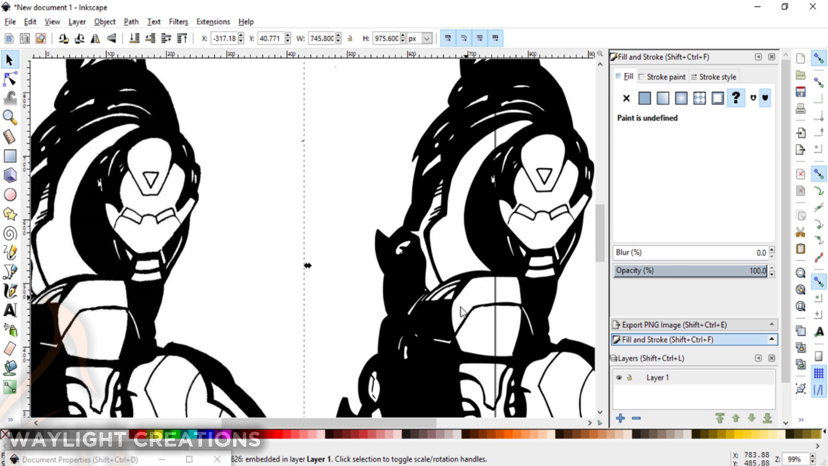Image resolution: width=828 pixels, height=466 pixels.
Task: Toggle the width/height lock icon
Action: click(x=350, y=38)
